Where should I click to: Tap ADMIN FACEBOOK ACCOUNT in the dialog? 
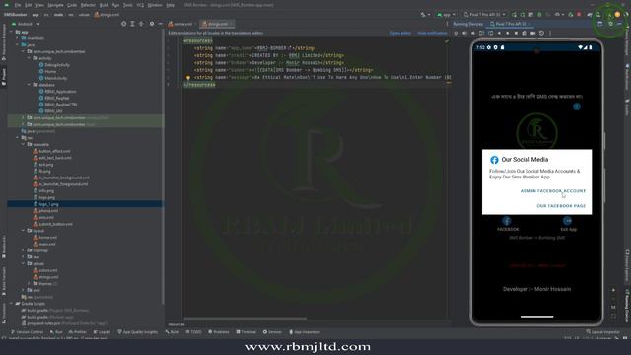point(553,191)
